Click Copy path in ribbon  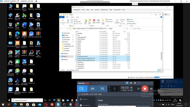pyautogui.click(x=77, y=21)
